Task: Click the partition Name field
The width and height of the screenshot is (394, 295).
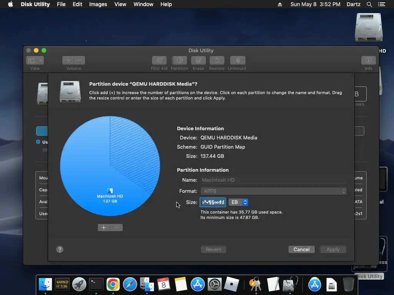Action: pos(274,180)
